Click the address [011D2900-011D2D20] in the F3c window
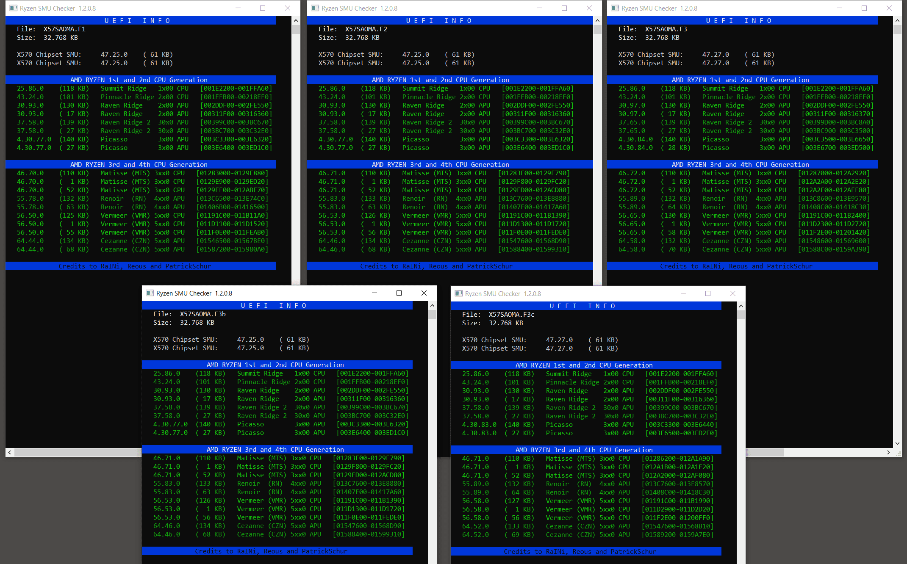The width and height of the screenshot is (907, 564). (x=677, y=509)
